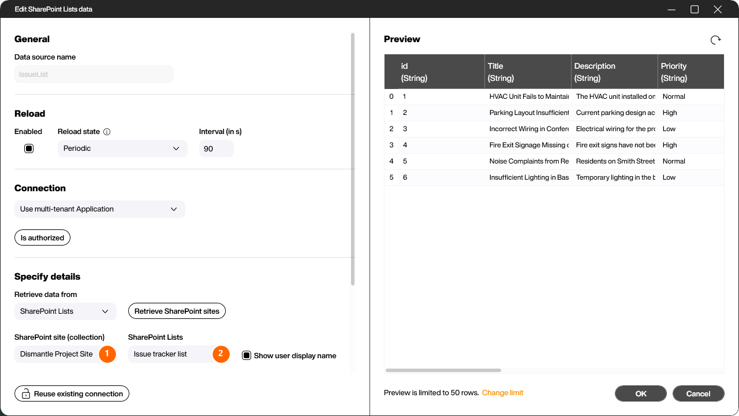Click the Low priority cell for Incorrect Wiring
This screenshot has width=739, height=416.
coord(691,129)
